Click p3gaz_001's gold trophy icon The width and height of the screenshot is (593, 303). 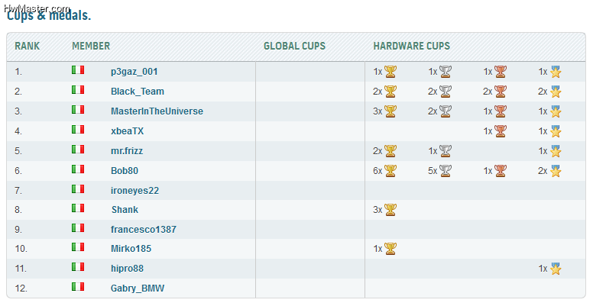390,72
